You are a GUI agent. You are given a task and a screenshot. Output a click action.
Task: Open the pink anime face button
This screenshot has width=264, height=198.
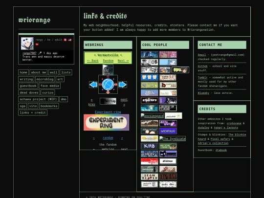pos(168,55)
